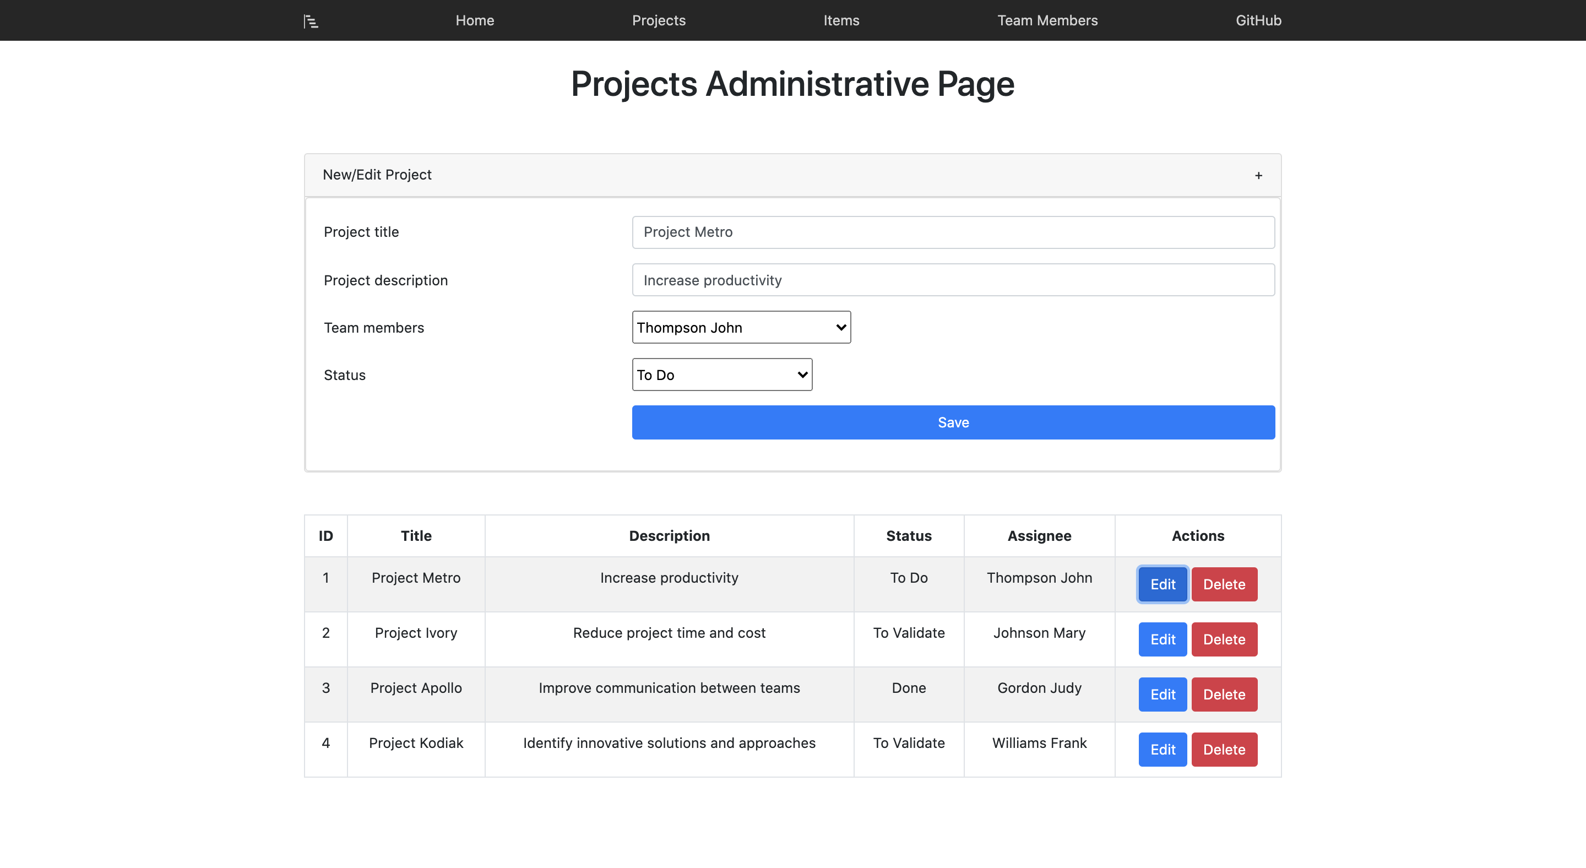This screenshot has width=1586, height=868.
Task: Click into the Project title field
Action: click(x=953, y=232)
